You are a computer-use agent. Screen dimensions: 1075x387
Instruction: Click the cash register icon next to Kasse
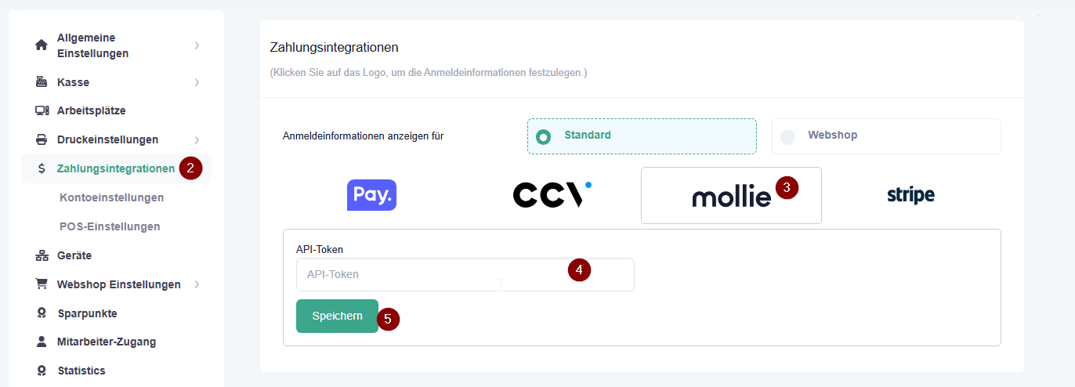coord(42,82)
